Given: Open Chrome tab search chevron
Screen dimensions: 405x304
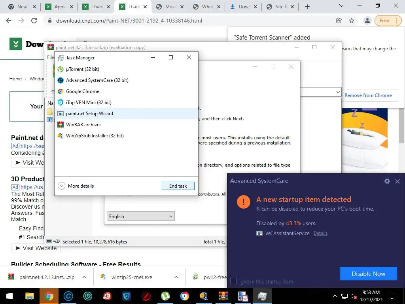Looking at the screenshot, I should point(341,6).
